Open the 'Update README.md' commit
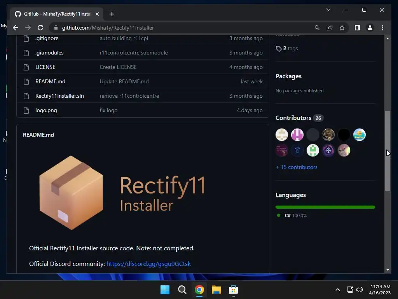The width and height of the screenshot is (398, 299). point(124,82)
